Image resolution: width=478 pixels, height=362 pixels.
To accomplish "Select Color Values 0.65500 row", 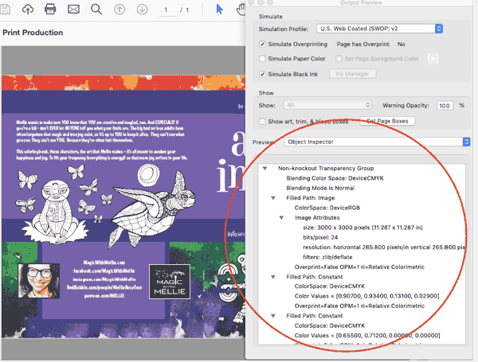I will (367, 336).
